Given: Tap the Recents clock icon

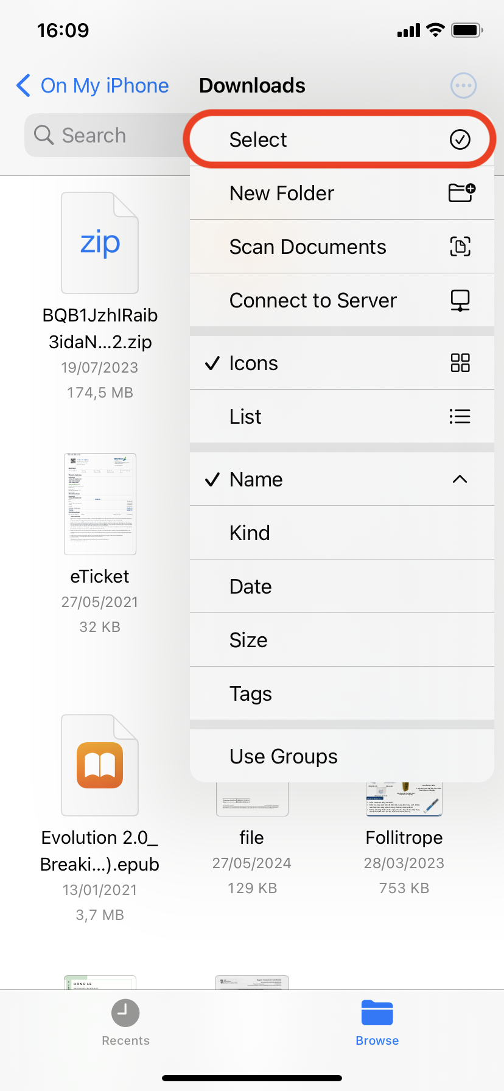Looking at the screenshot, I should (125, 1013).
